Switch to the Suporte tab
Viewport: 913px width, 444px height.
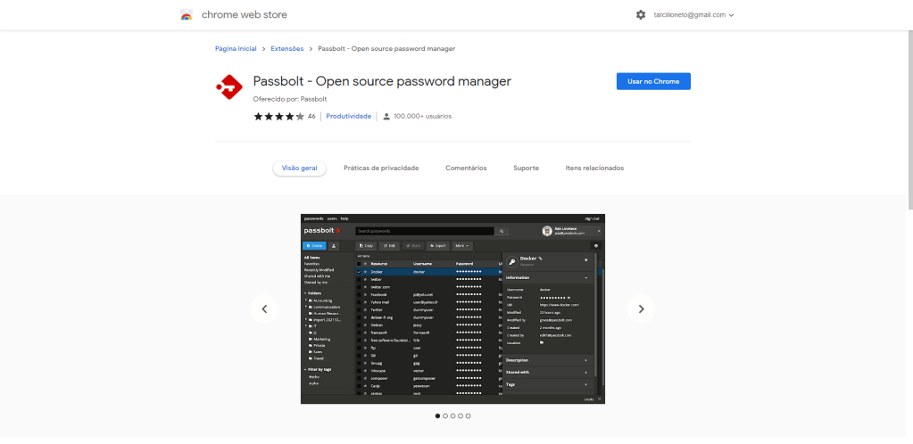click(x=526, y=168)
